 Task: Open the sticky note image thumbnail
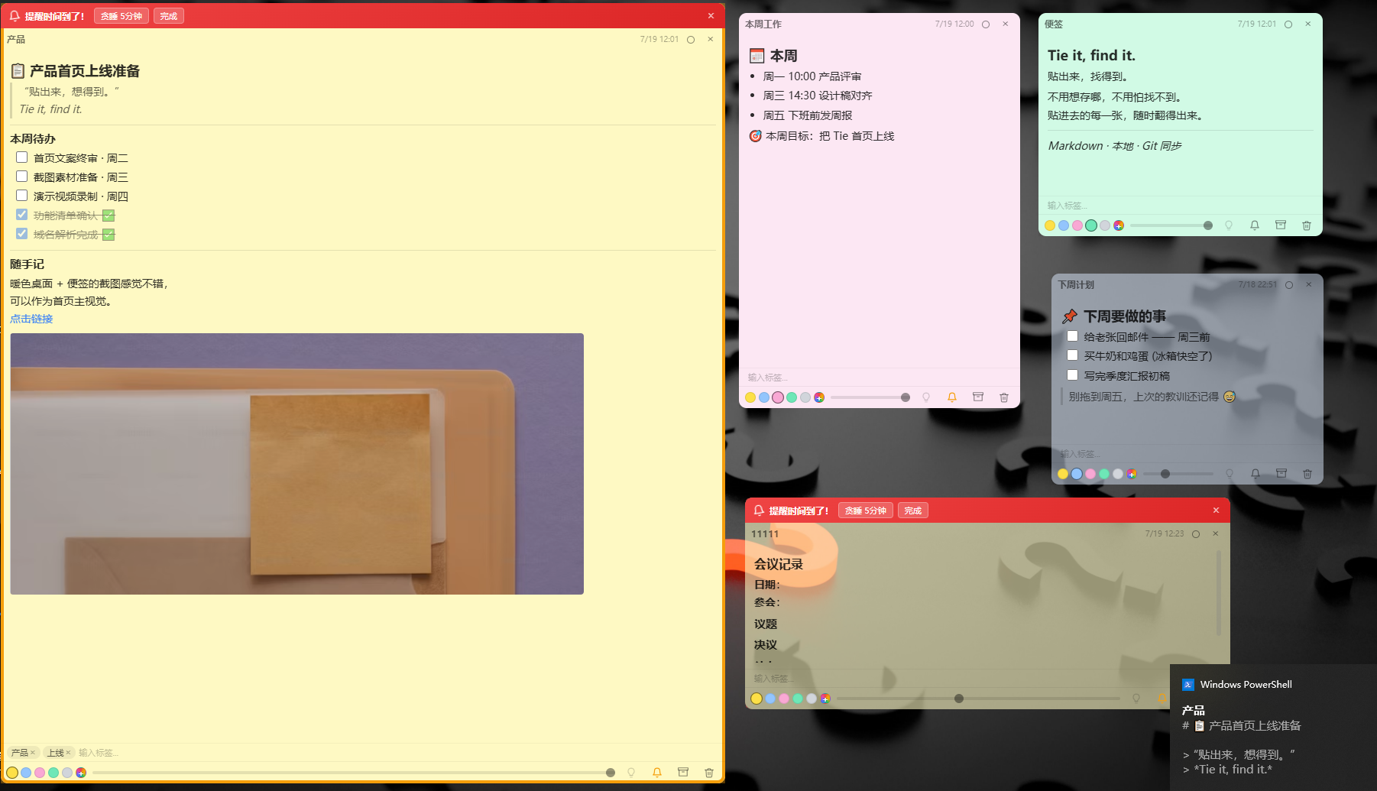pyautogui.click(x=297, y=464)
